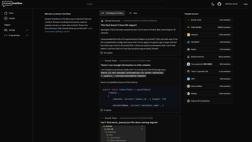Click Theo's Typesafe Cult server icon

[188, 72]
